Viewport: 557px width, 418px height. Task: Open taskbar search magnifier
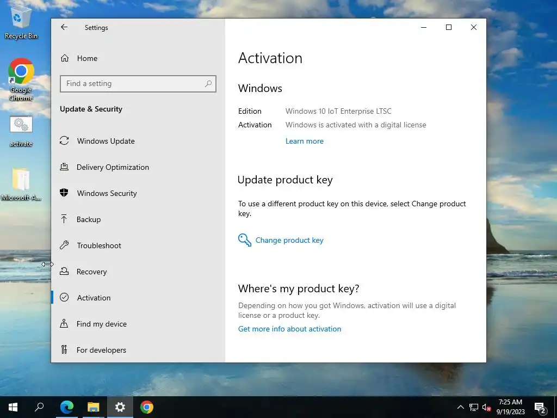39,407
